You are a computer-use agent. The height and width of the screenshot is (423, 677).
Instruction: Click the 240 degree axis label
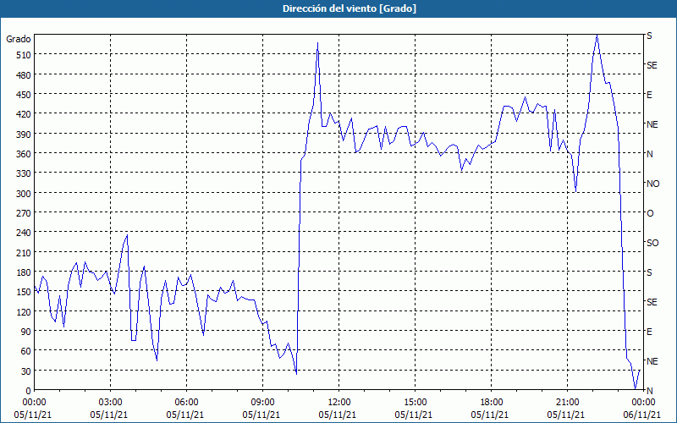pos(24,233)
